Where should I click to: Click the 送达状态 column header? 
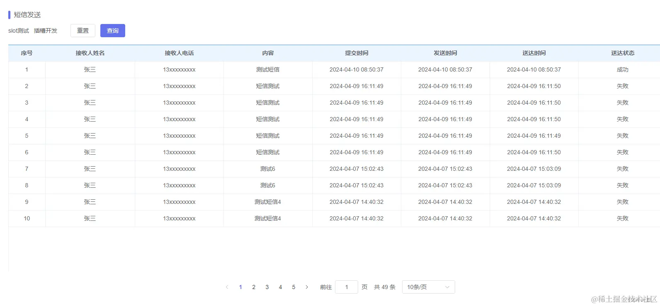pyautogui.click(x=623, y=53)
